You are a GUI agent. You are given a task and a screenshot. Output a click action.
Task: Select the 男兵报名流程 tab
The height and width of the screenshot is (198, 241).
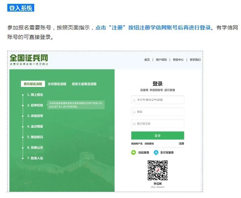[x=33, y=84]
